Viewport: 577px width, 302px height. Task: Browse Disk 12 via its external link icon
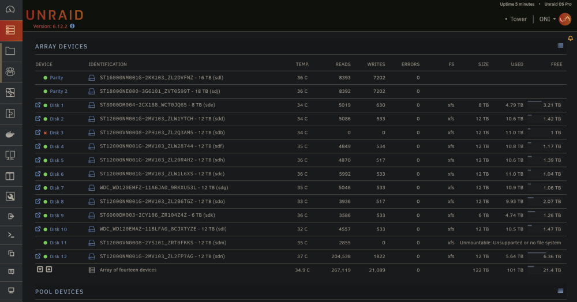point(38,256)
